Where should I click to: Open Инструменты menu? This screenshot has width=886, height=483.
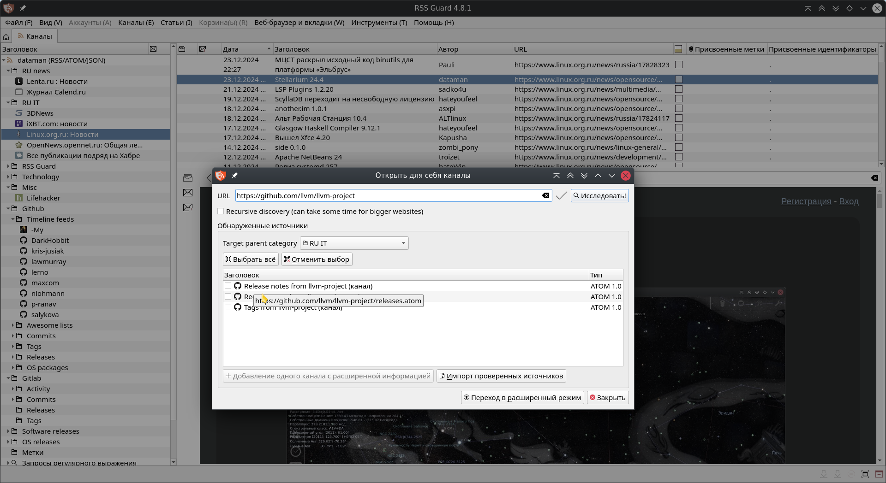[379, 23]
